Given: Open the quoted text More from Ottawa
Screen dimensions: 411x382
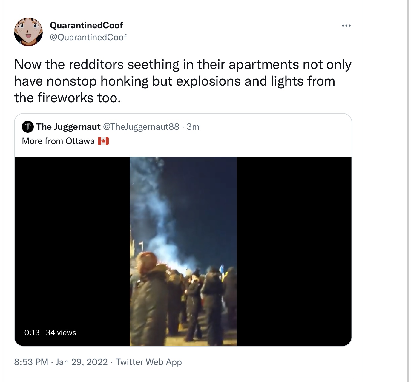Looking at the screenshot, I should (58, 141).
